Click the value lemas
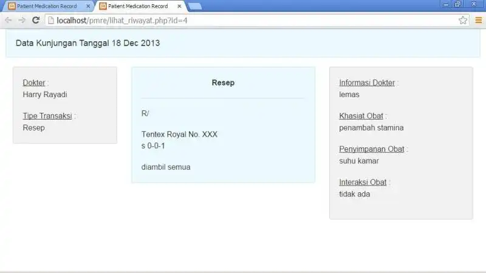This screenshot has width=486, height=273. [x=349, y=95]
